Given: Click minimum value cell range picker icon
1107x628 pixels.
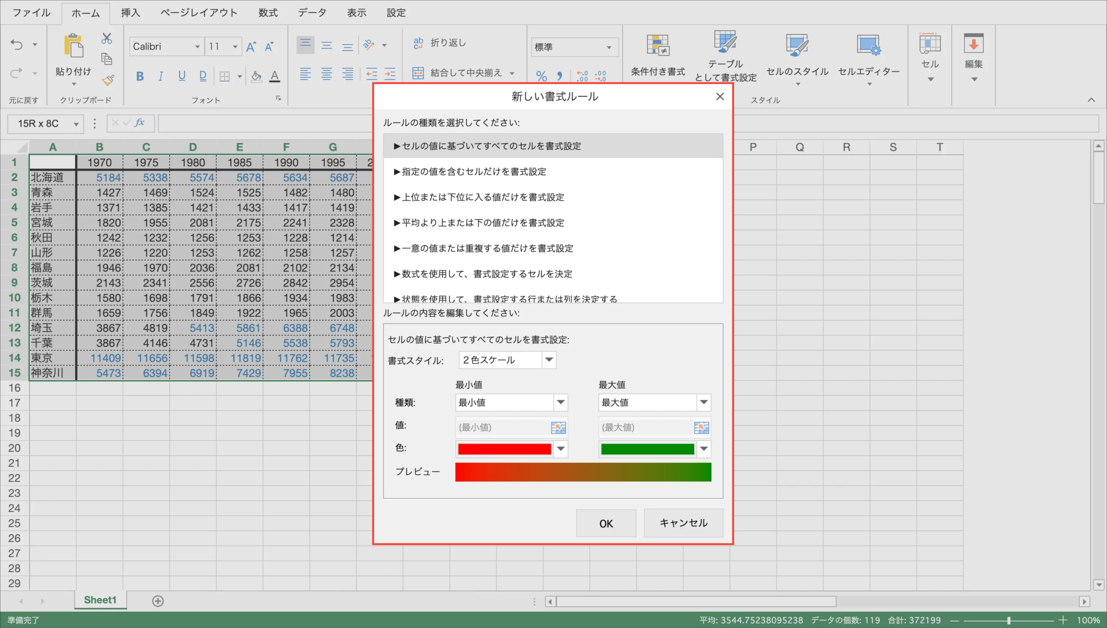Looking at the screenshot, I should coord(558,428).
